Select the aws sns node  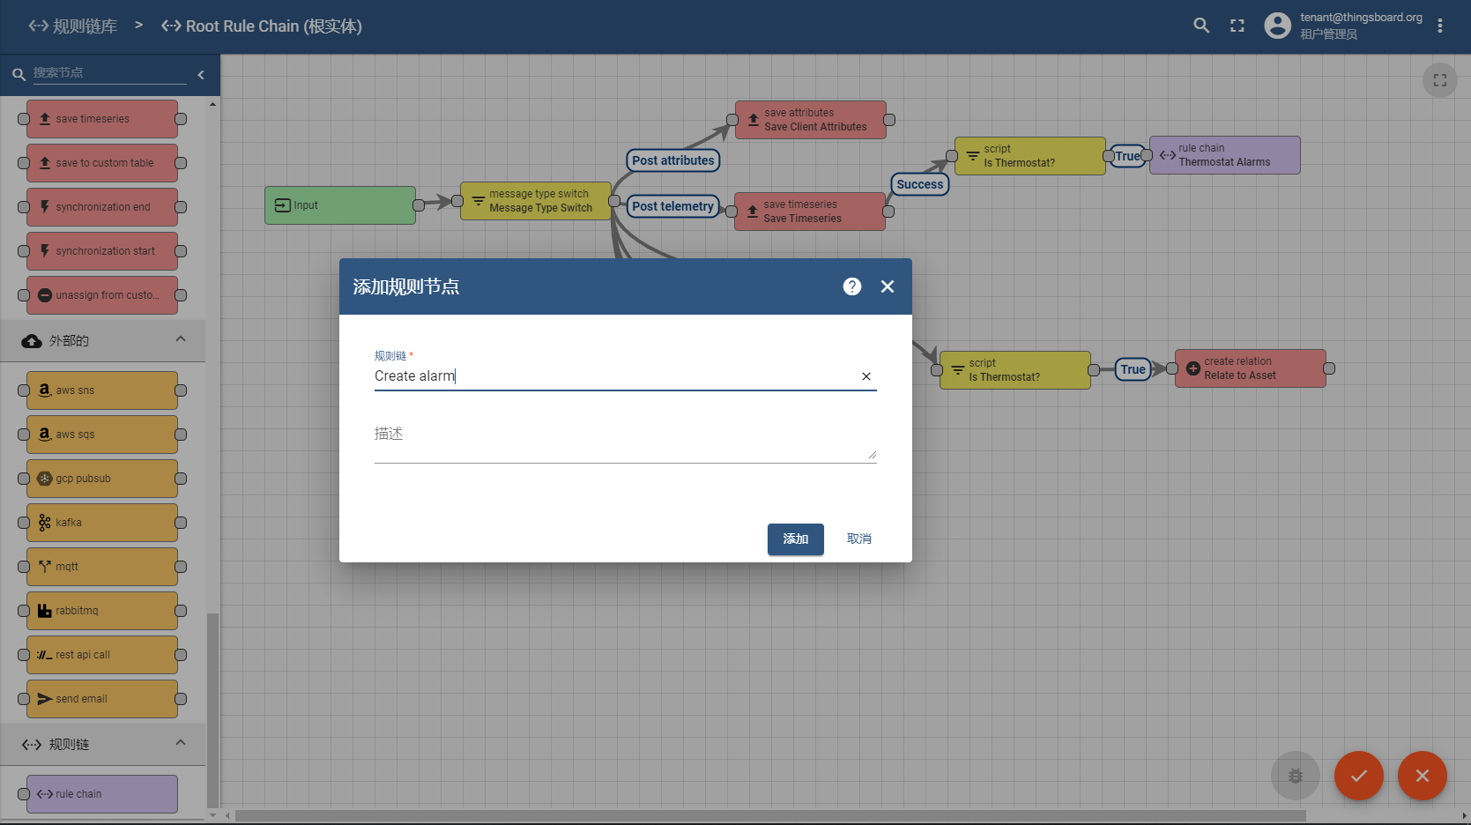[x=102, y=390]
